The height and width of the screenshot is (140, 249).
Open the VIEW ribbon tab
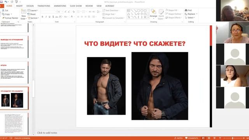coord(99,6)
